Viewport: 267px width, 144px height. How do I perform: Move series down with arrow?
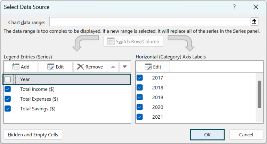click(124, 67)
